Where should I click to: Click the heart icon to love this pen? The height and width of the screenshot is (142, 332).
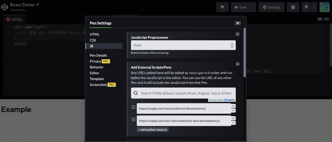coord(222,7)
